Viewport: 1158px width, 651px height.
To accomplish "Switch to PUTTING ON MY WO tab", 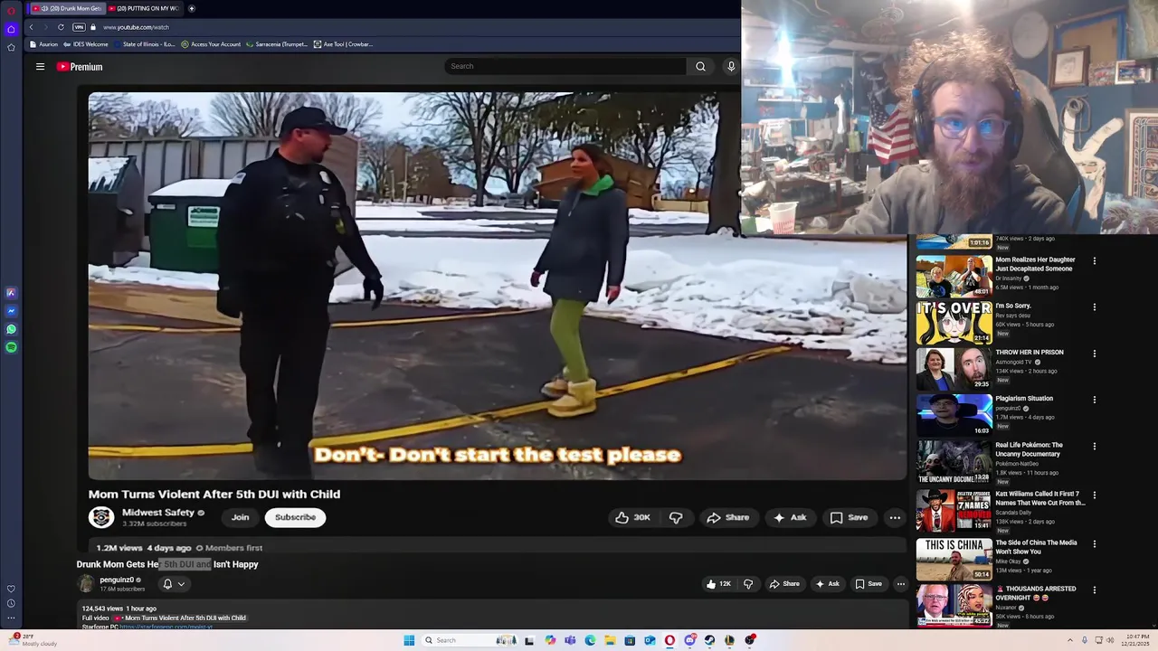I will (x=143, y=8).
